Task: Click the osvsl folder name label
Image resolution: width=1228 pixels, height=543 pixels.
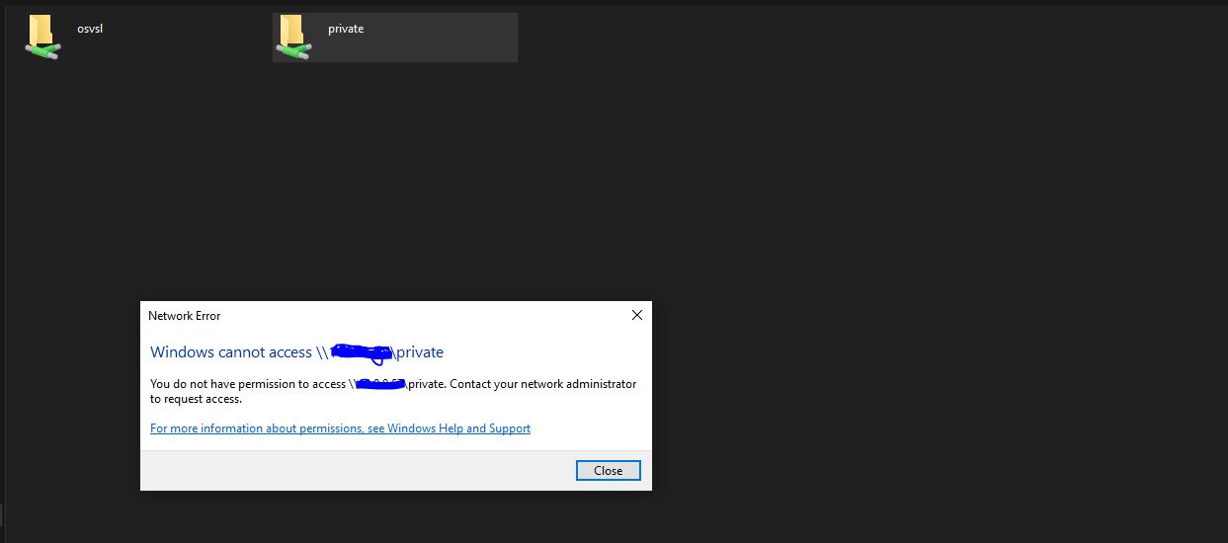Action: (x=90, y=29)
